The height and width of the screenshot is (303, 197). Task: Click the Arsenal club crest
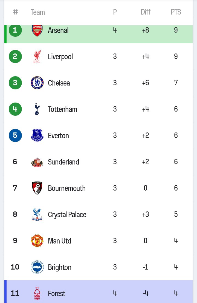(37, 30)
